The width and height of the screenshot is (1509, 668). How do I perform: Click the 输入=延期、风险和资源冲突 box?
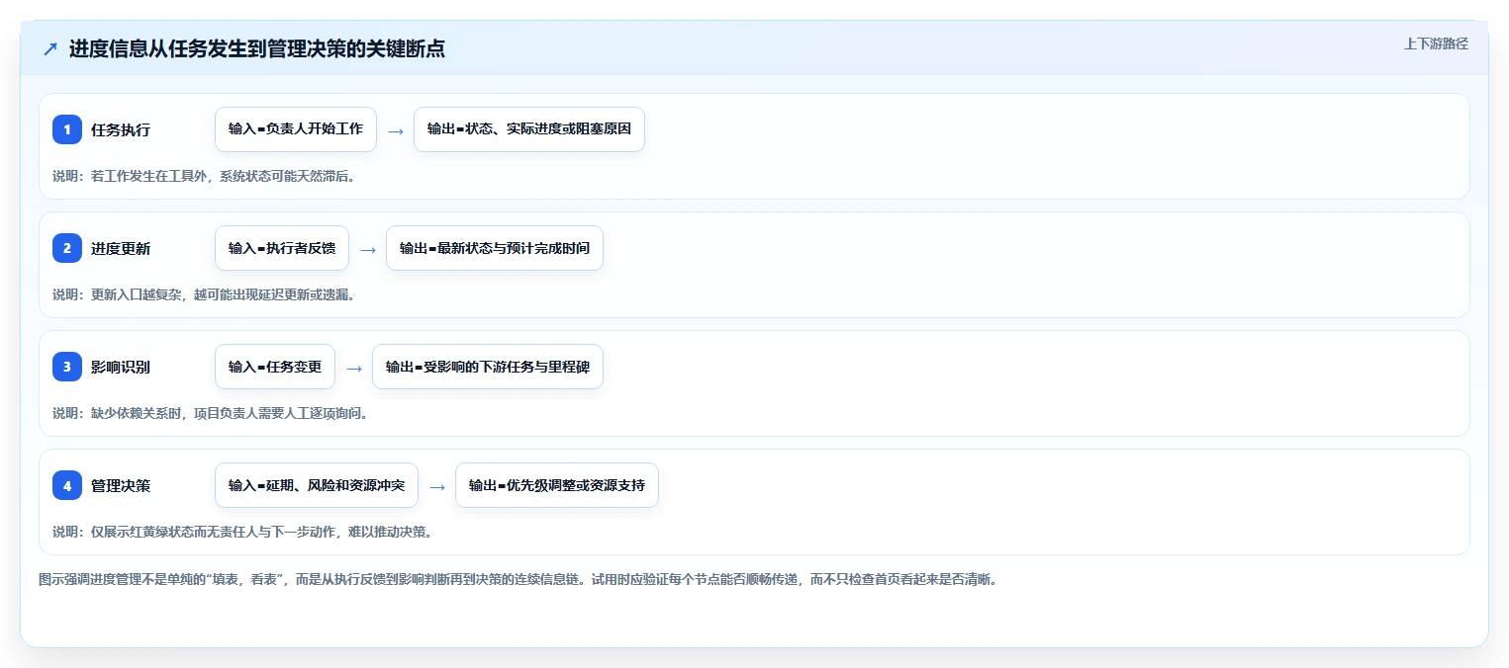[x=317, y=485]
